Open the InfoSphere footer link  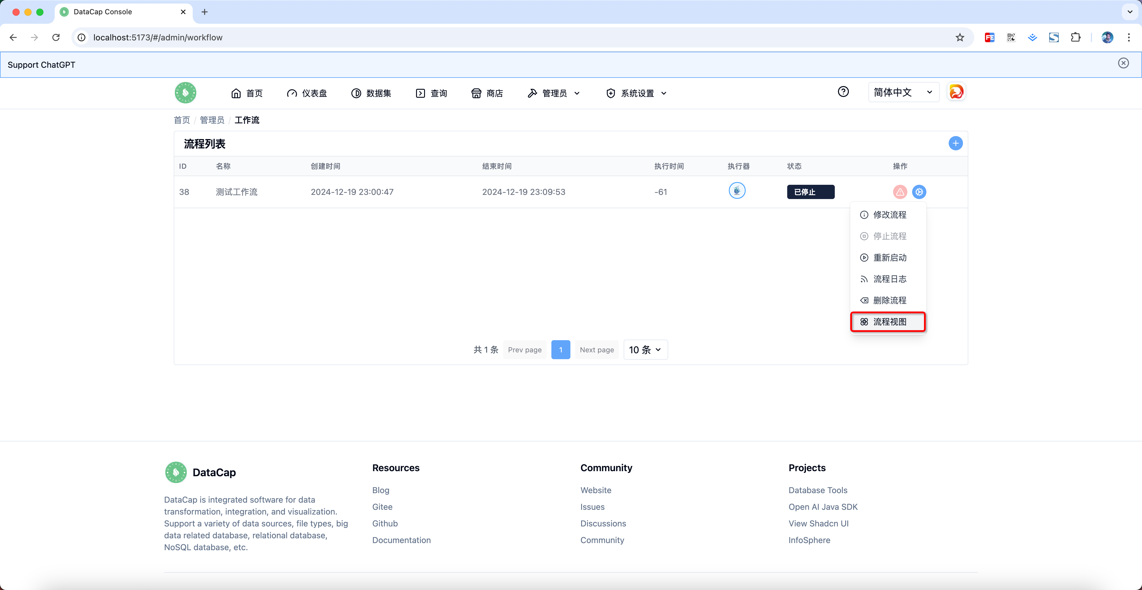pos(809,540)
